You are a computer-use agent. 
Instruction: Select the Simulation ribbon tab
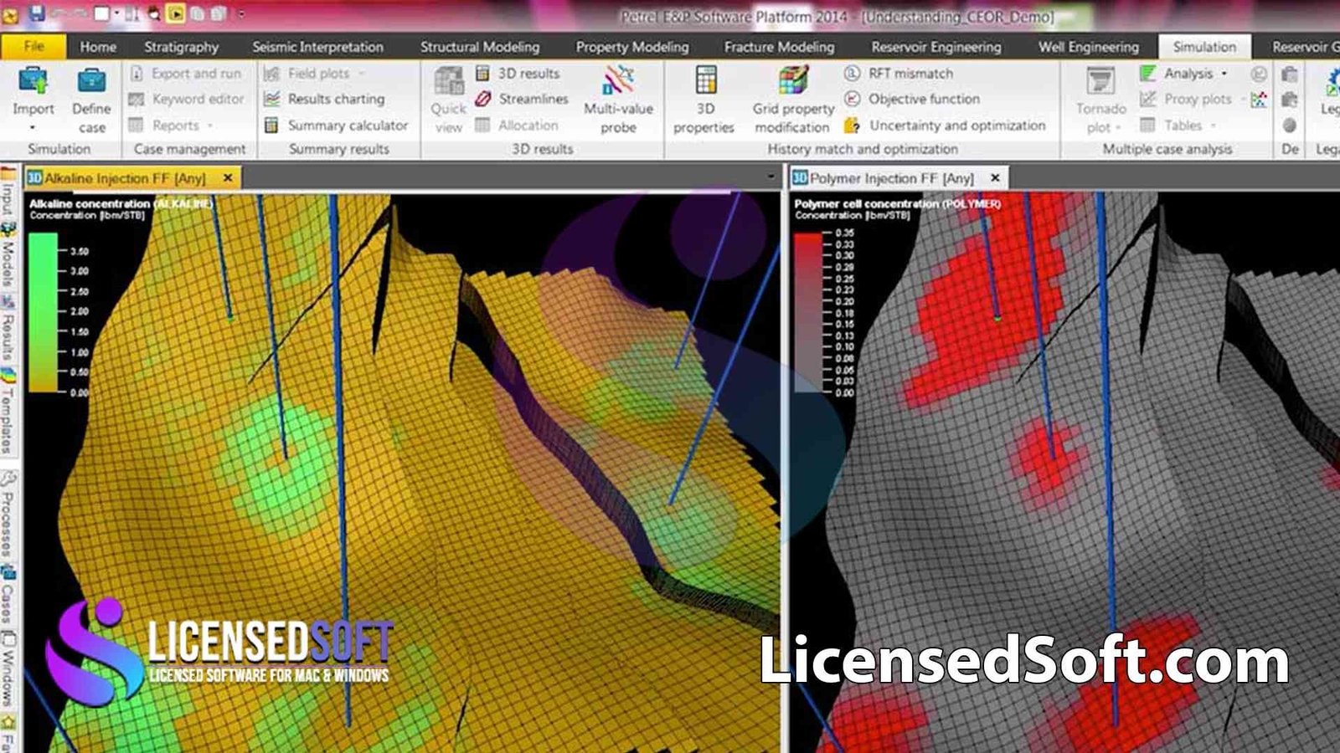[1204, 47]
